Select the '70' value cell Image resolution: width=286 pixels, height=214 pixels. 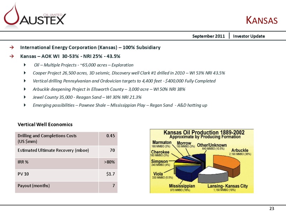click(x=108, y=152)
